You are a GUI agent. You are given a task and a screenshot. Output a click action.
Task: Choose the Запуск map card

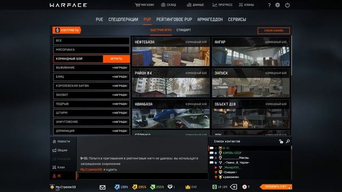pyautogui.click(x=251, y=83)
